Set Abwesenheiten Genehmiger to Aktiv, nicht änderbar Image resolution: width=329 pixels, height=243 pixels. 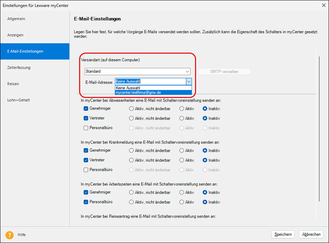132,109
